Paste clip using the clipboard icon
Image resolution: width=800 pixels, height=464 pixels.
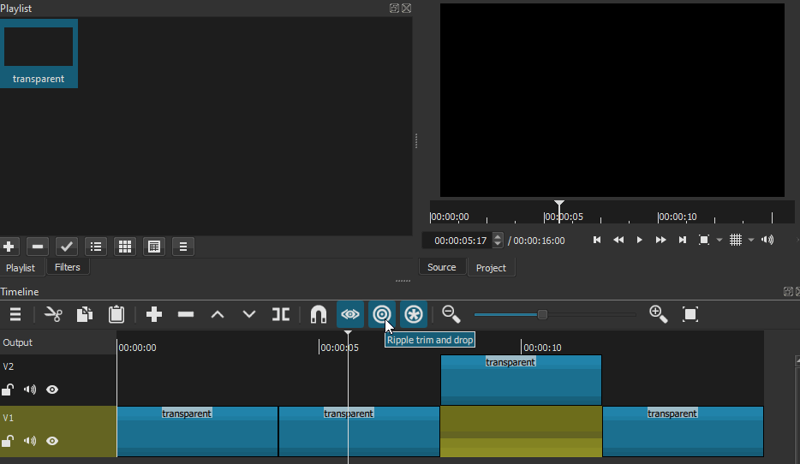pyautogui.click(x=116, y=314)
